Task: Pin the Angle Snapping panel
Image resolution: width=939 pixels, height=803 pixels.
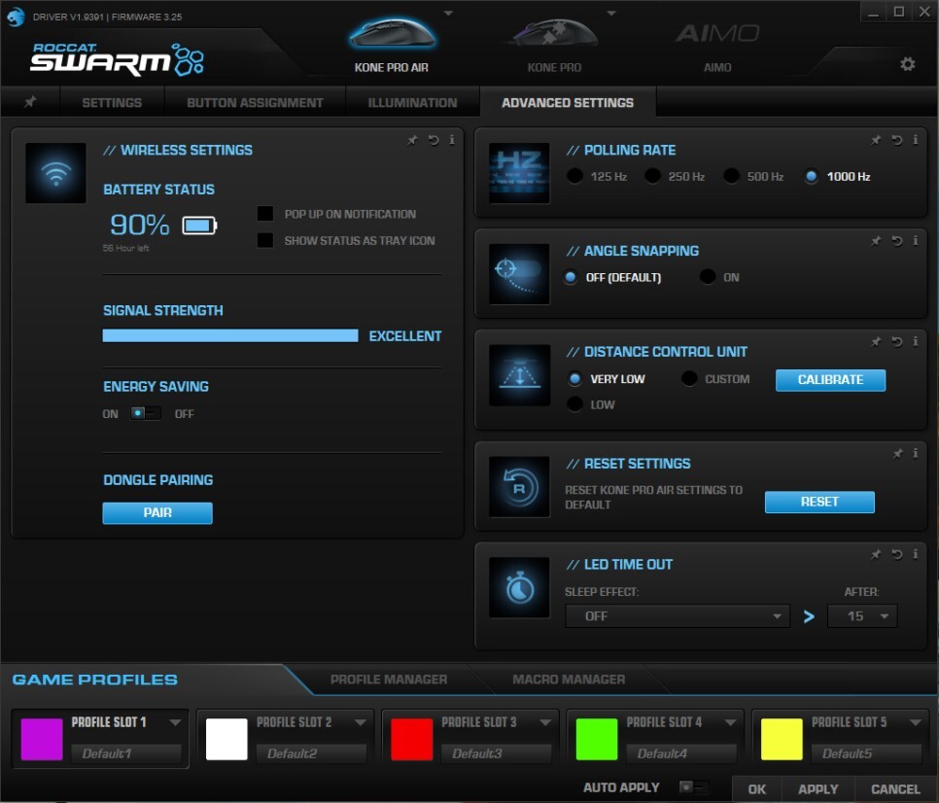Action: click(876, 241)
